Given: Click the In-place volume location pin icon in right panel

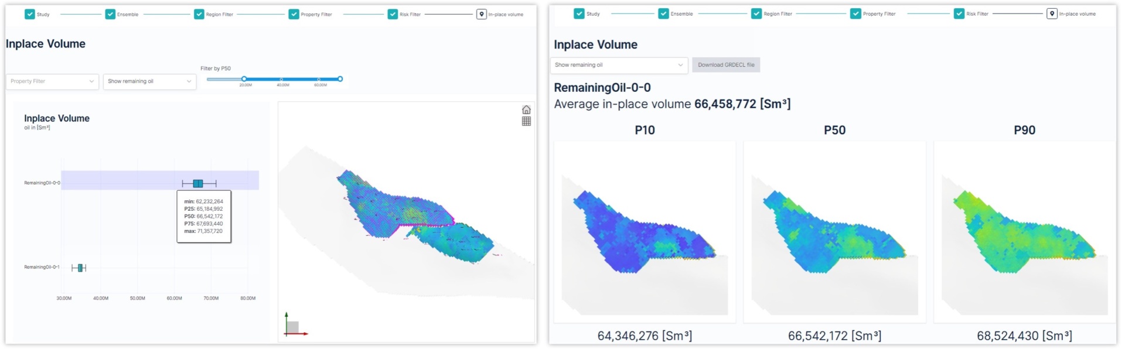Looking at the screenshot, I should [1052, 13].
